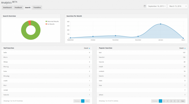
Task: Select the 'this plug' null search row
Action: click(x=47, y=76)
